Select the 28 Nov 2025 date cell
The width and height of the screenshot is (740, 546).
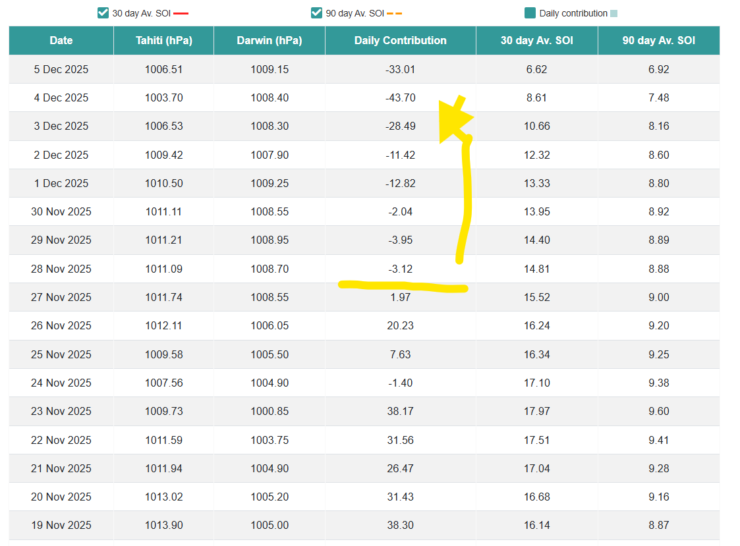61,269
